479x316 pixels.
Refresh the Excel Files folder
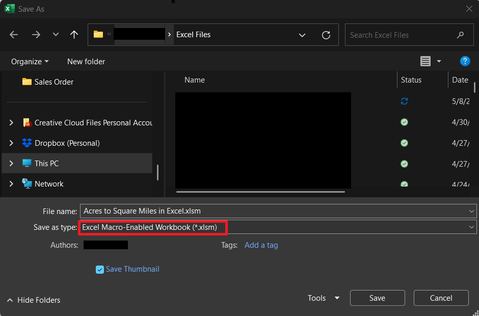click(326, 35)
